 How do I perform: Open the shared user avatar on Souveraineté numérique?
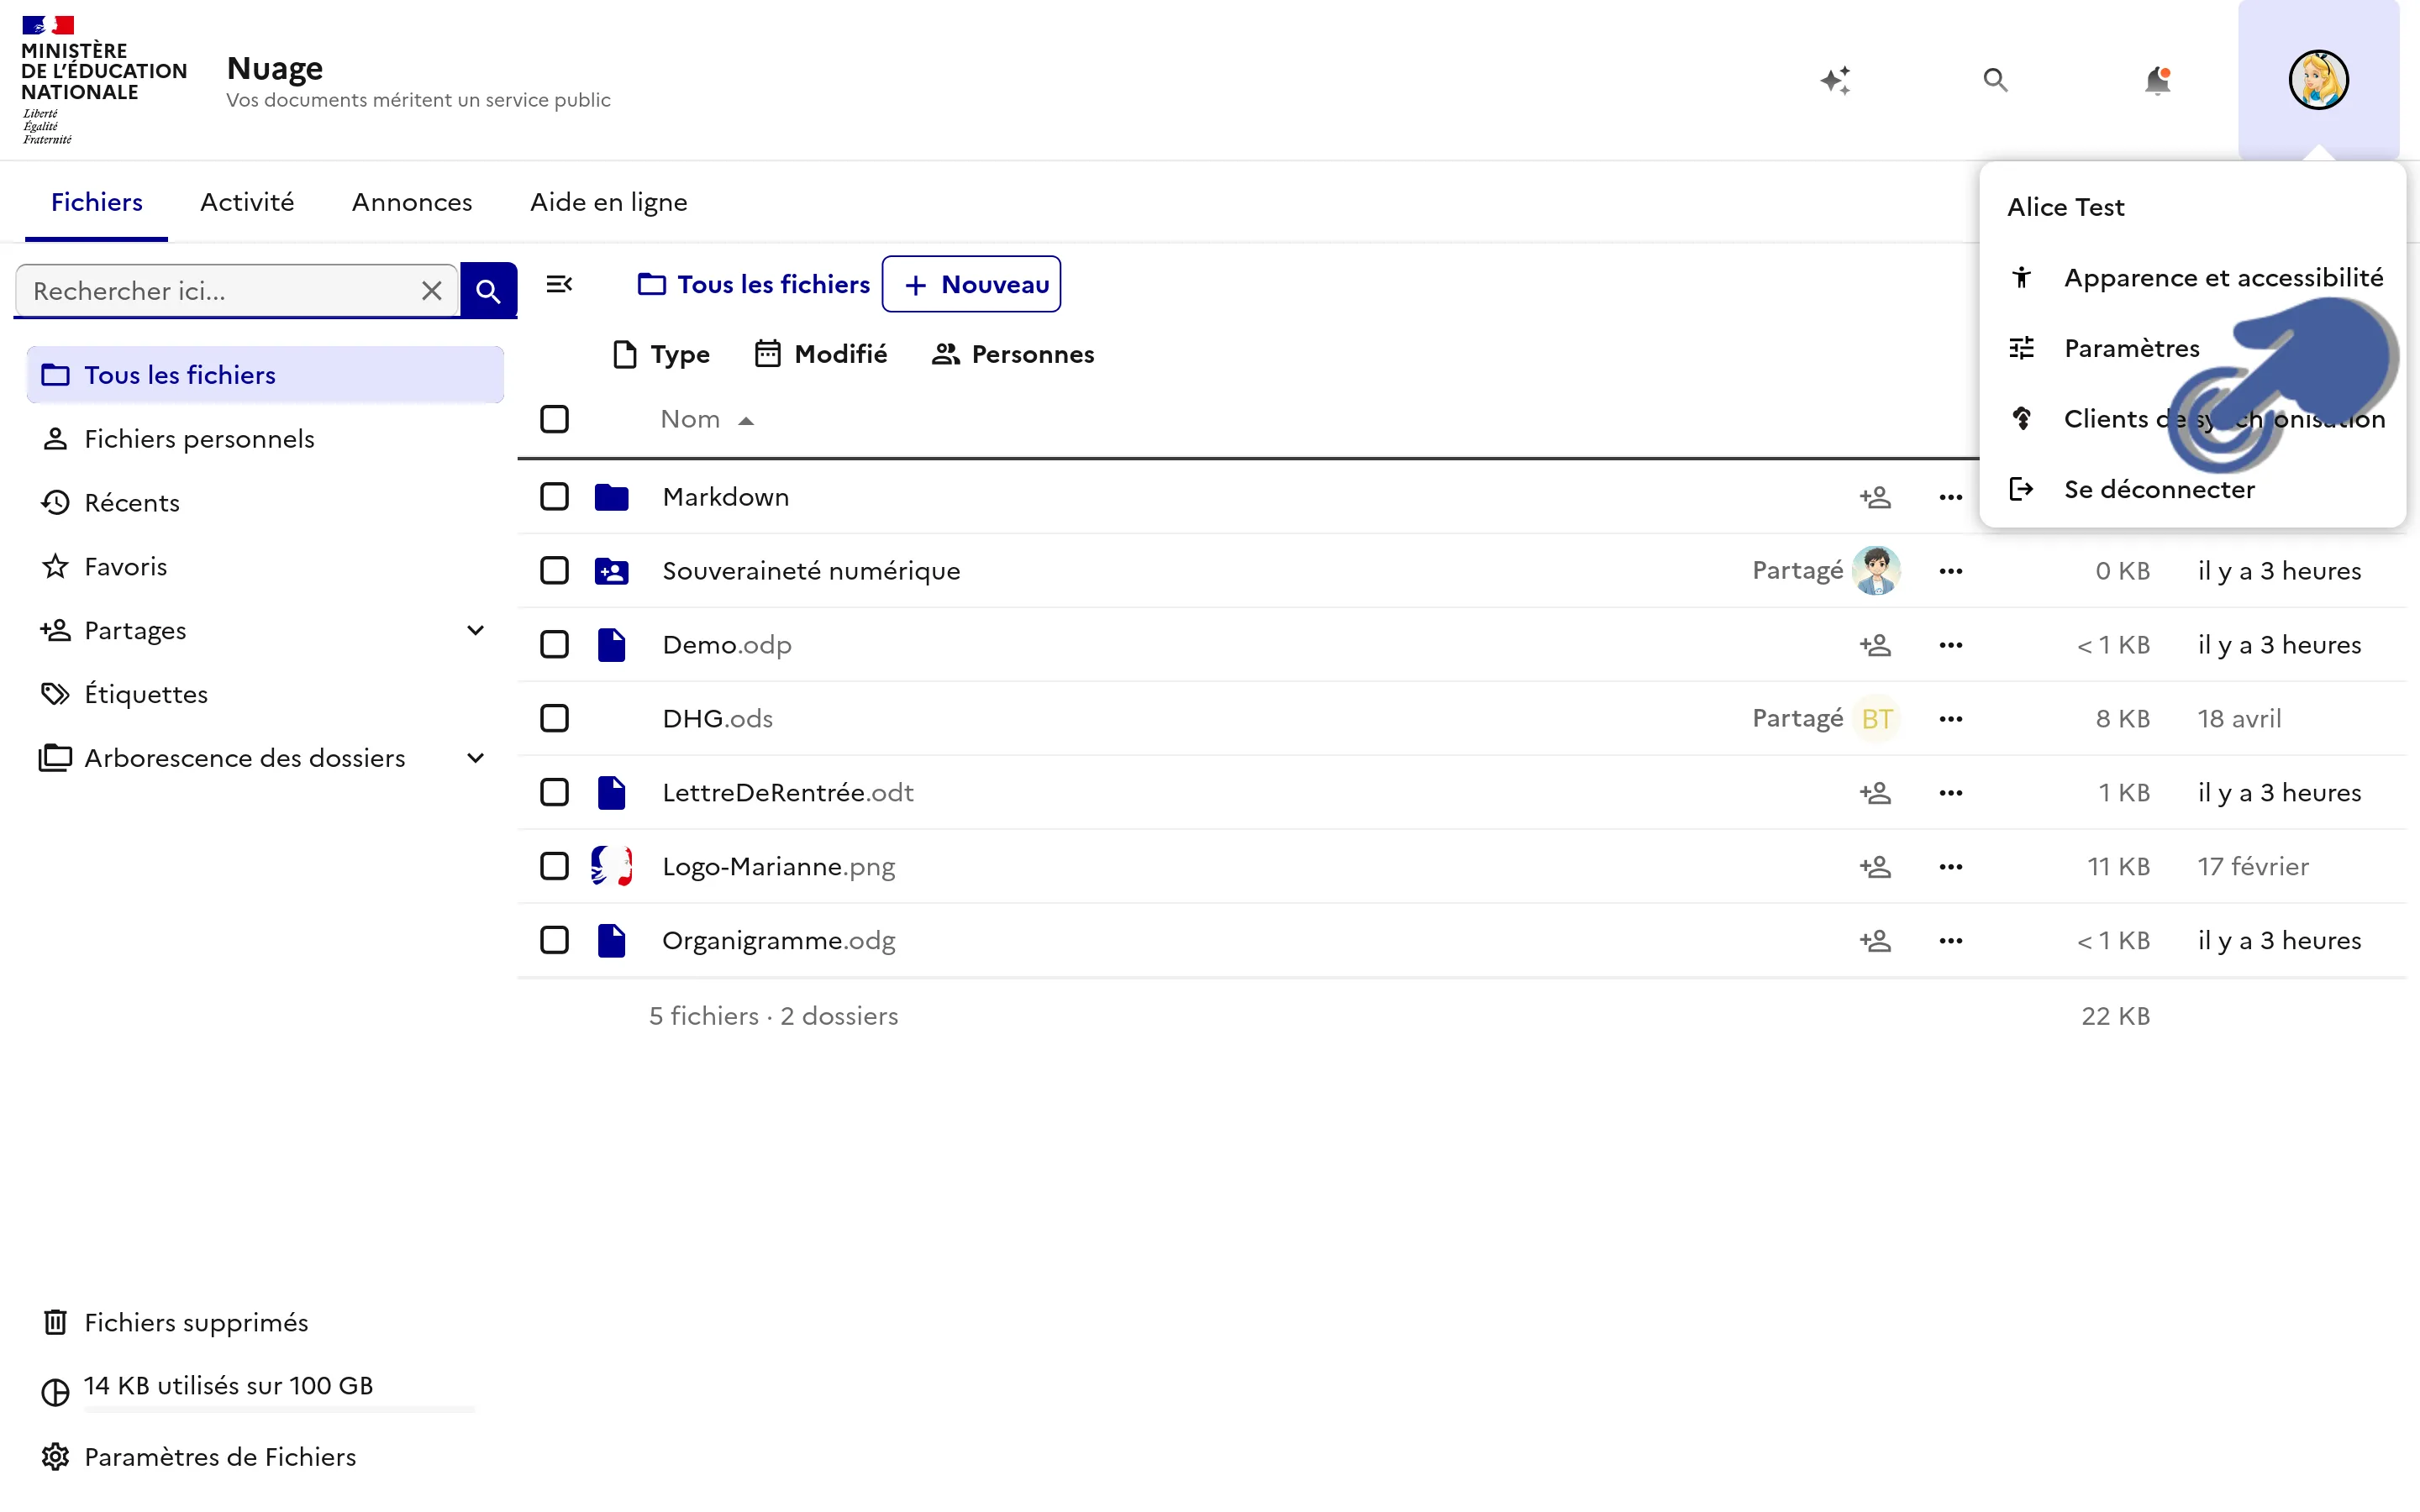(x=1876, y=571)
